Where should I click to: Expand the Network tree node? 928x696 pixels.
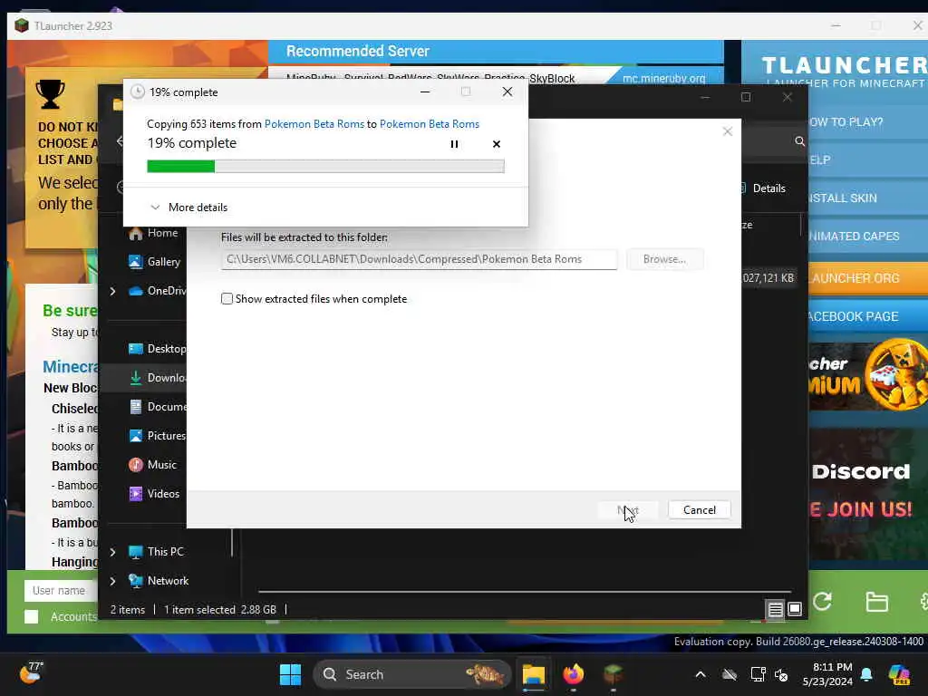click(112, 581)
